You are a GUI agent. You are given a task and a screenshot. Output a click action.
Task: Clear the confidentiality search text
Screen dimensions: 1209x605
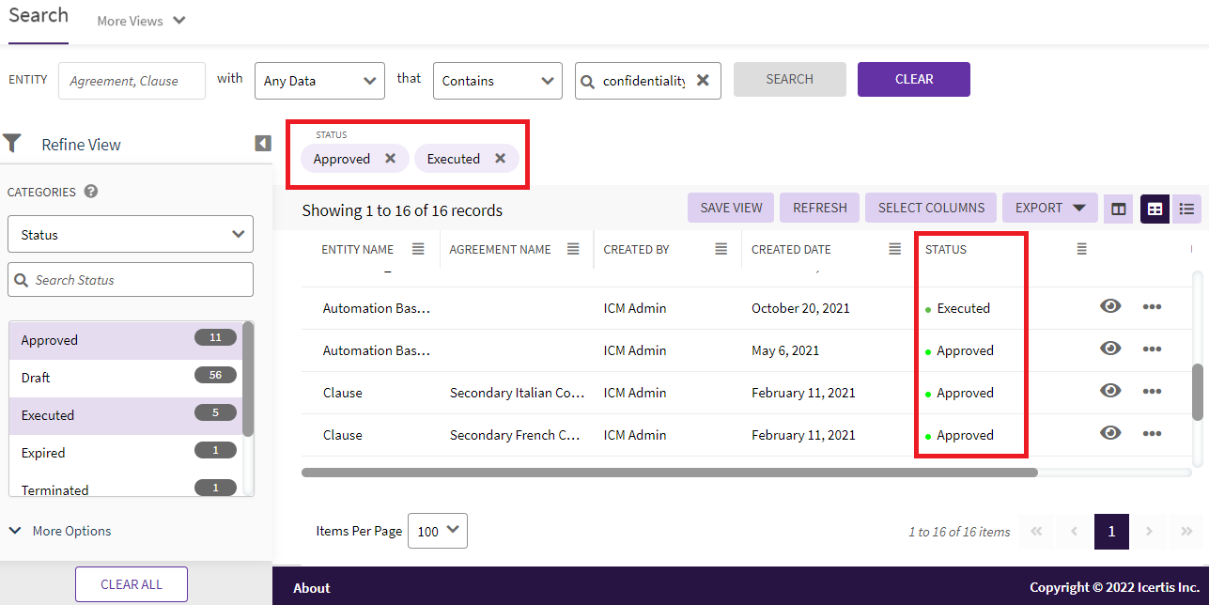[703, 81]
